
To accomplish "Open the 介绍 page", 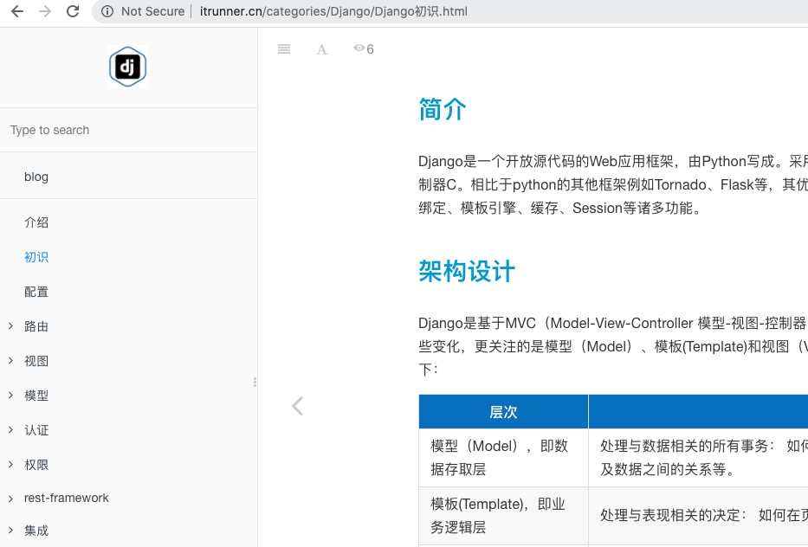I will [x=36, y=222].
